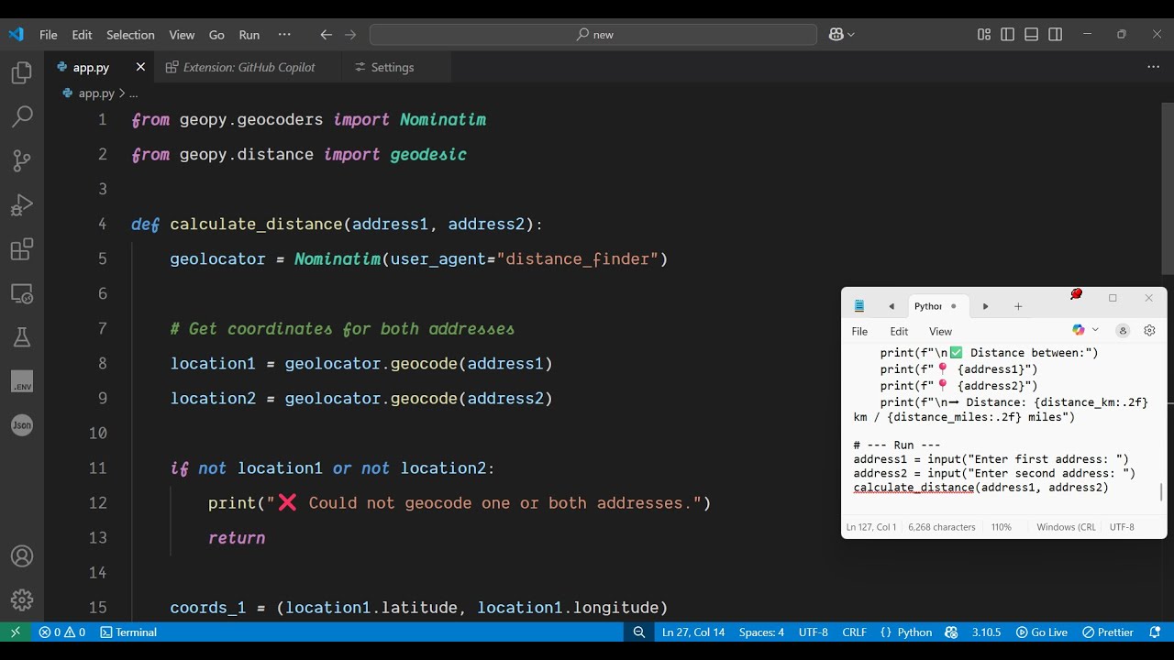Screen dimensions: 1174x660
Task: Open the Extensions view
Action: tap(22, 249)
